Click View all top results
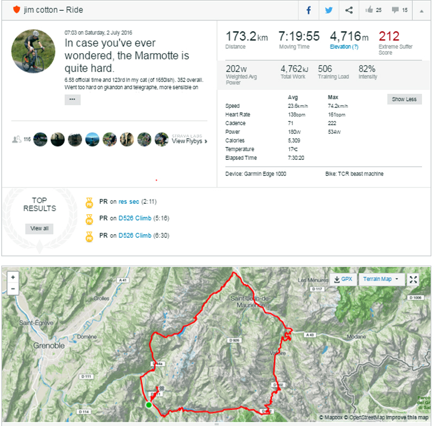 pos(39,228)
